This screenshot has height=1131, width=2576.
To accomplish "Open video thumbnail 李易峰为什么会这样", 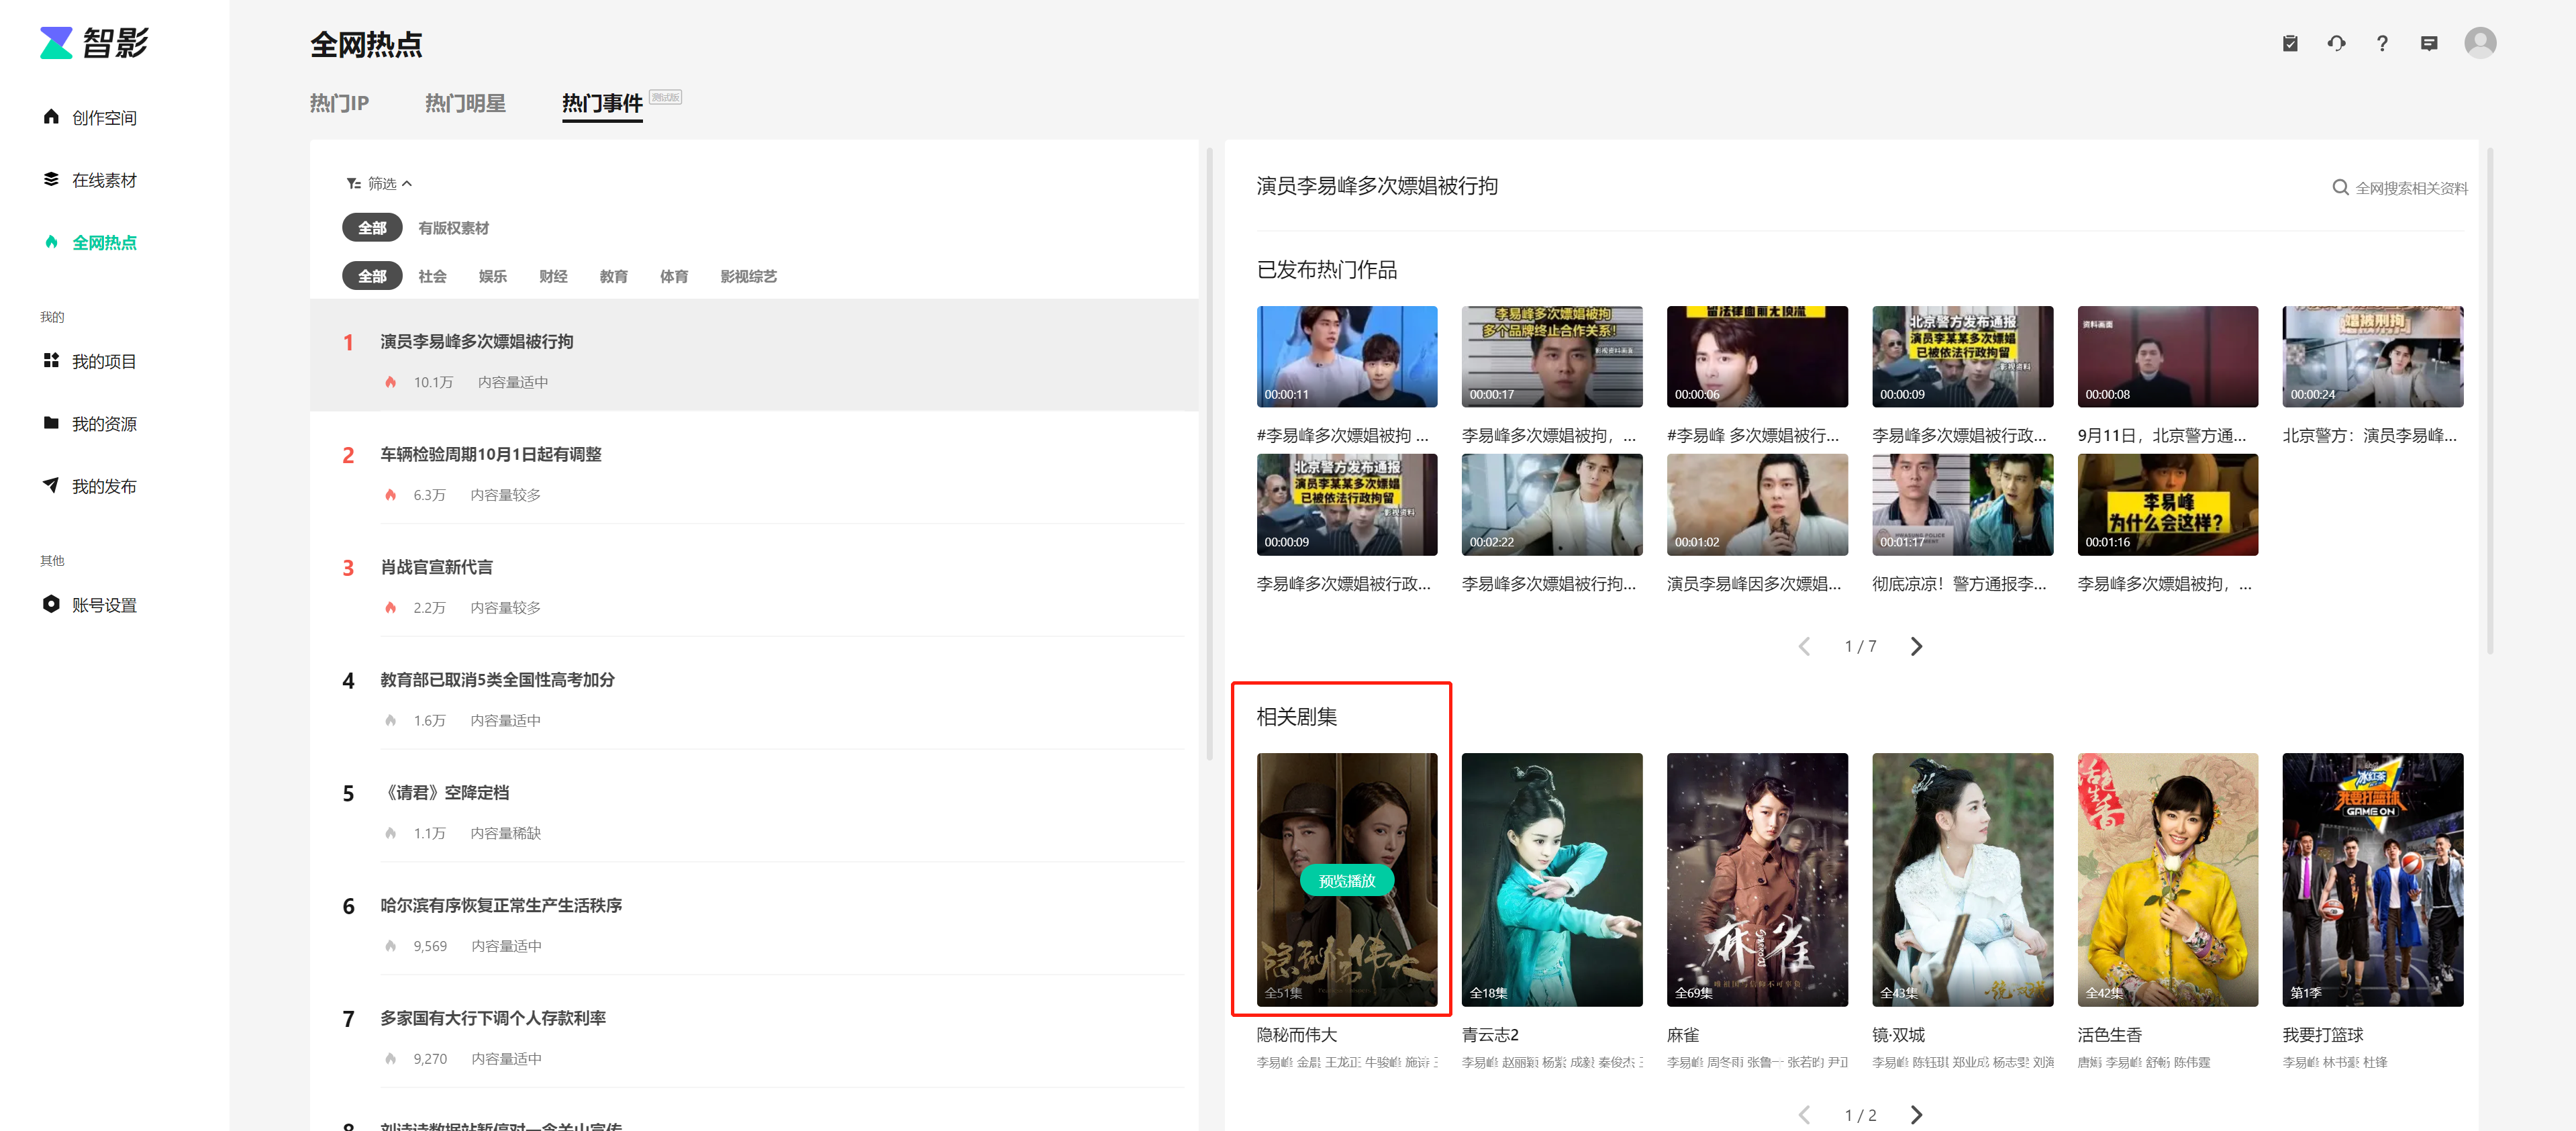I will click(x=2167, y=504).
